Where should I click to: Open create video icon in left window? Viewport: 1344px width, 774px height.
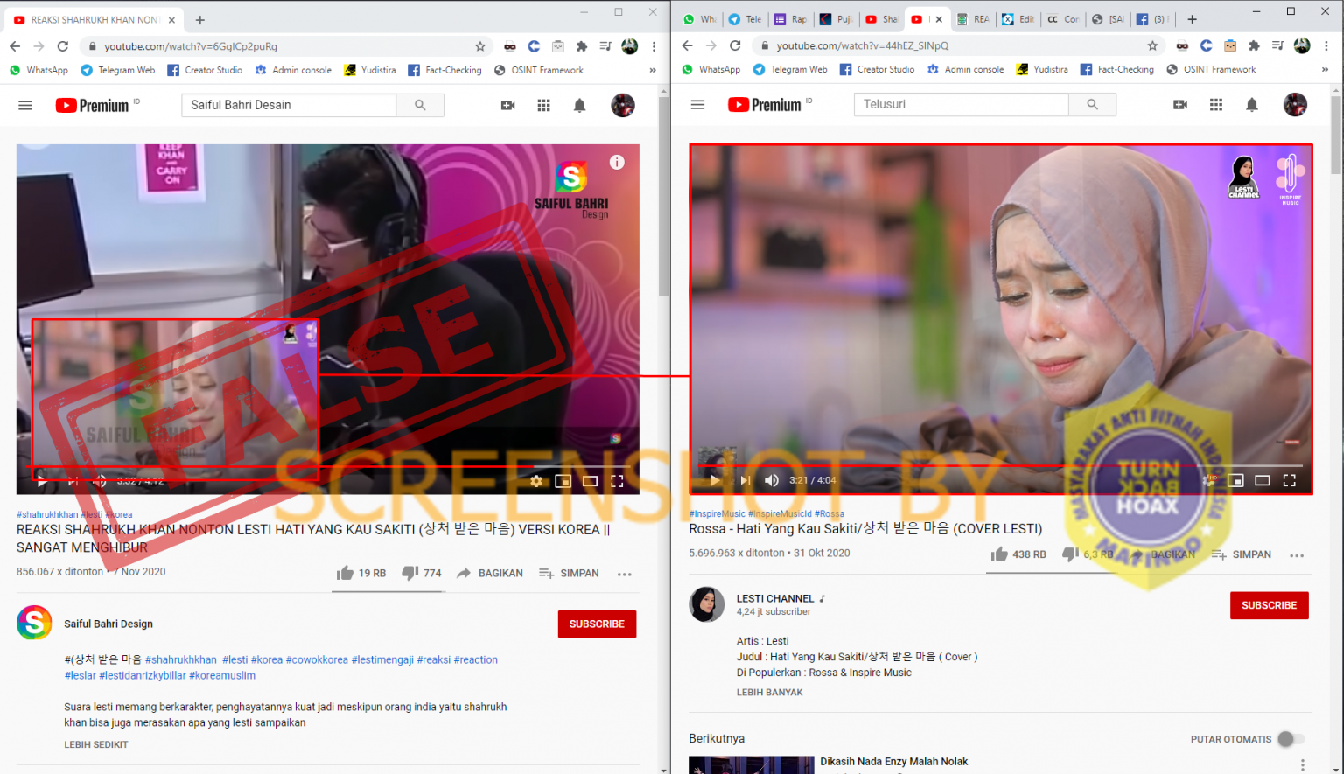(507, 105)
